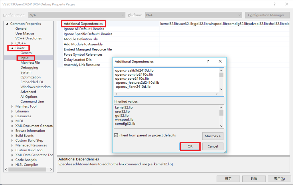The image size is (293, 185).
Task: Toggle Inherit from parent or project defaults
Action: pyautogui.click(x=116, y=135)
